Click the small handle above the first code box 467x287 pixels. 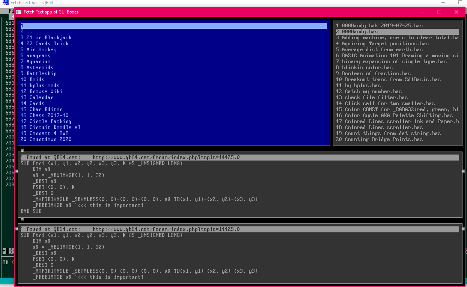22,150
